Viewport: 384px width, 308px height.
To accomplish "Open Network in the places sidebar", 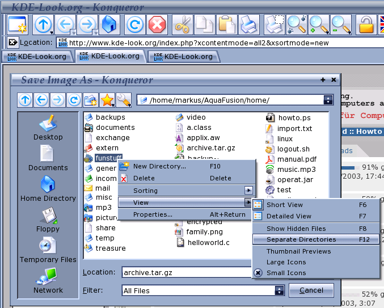I will (x=48, y=281).
